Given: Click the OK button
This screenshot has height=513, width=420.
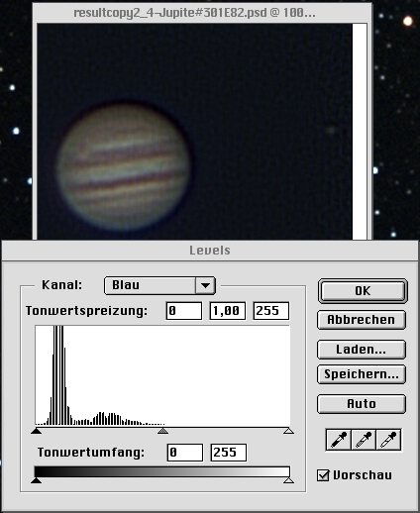Looking at the screenshot, I should click(x=363, y=291).
